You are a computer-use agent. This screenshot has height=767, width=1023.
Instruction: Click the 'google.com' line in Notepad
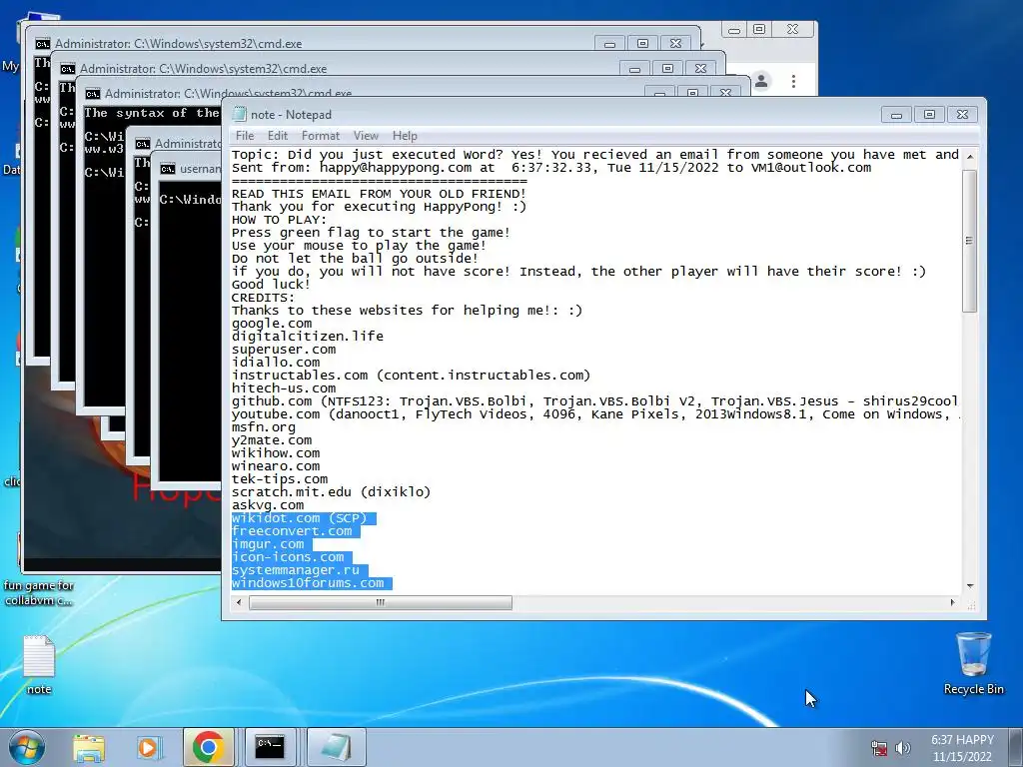pyautogui.click(x=272, y=324)
